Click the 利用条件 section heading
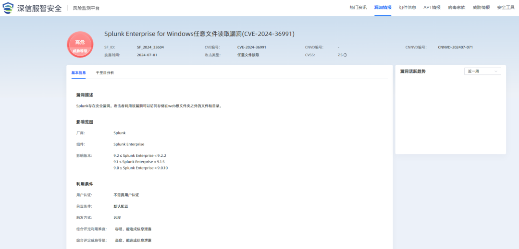 tap(85, 184)
